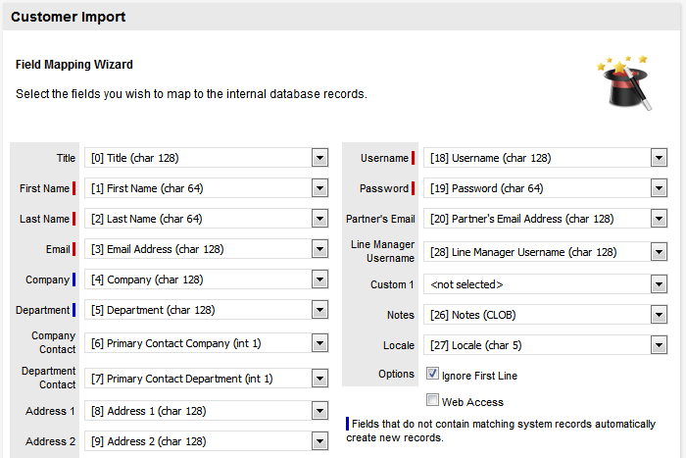Screen dimensions: 686x458
Task: Open the Address 1 dropdown
Action: point(319,411)
